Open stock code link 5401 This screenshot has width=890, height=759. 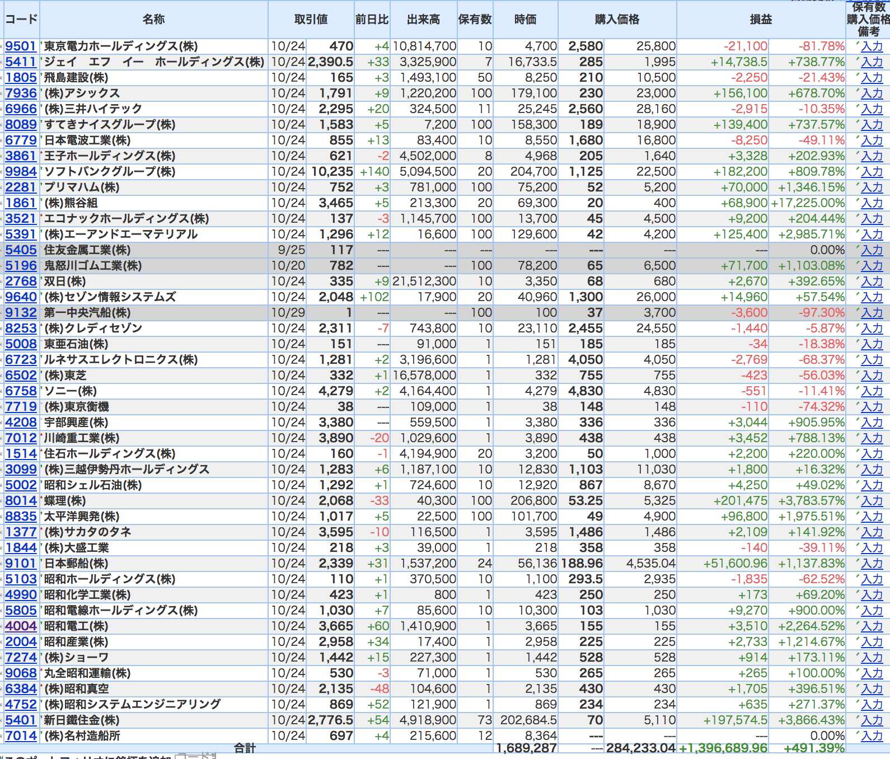pos(21,720)
